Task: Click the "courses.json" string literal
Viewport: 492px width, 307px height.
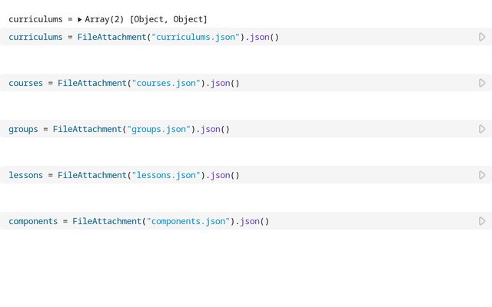Action: 166,83
